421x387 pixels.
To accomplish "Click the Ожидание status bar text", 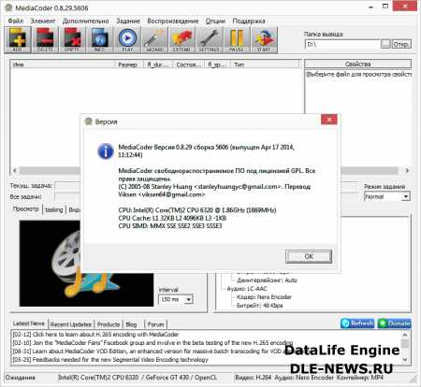I will pyautogui.click(x=21, y=378).
